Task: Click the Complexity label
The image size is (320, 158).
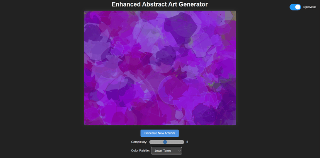Action: 139,142
